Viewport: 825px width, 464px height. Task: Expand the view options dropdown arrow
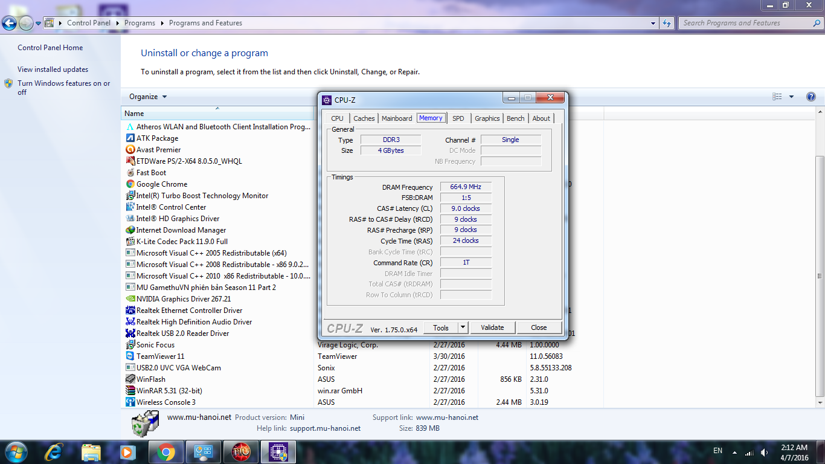click(x=791, y=97)
